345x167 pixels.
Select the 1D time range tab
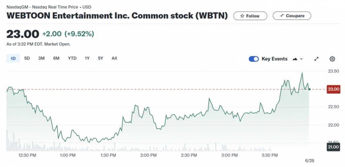point(13,58)
